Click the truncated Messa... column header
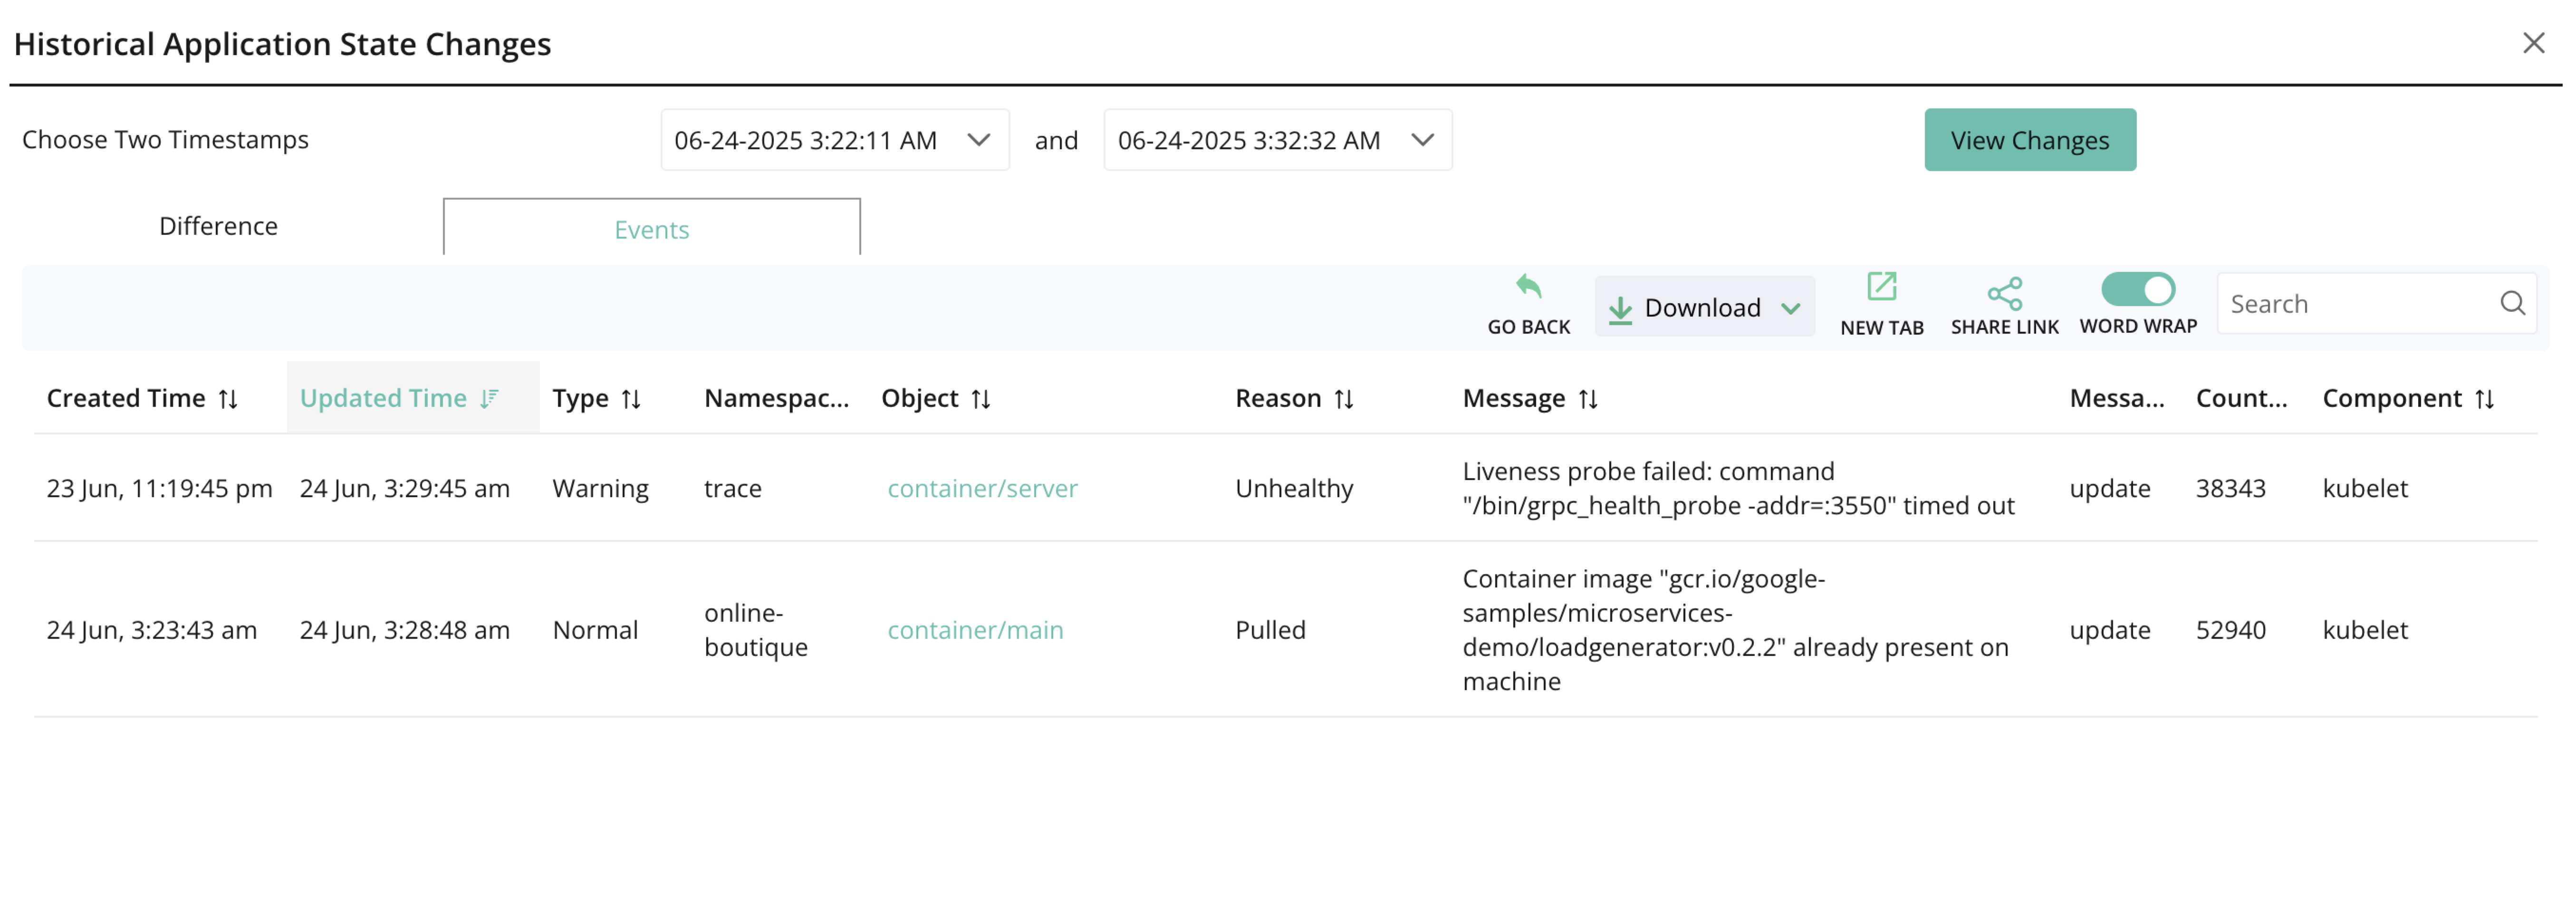Screen dimensions: 2576x924 [2116, 399]
